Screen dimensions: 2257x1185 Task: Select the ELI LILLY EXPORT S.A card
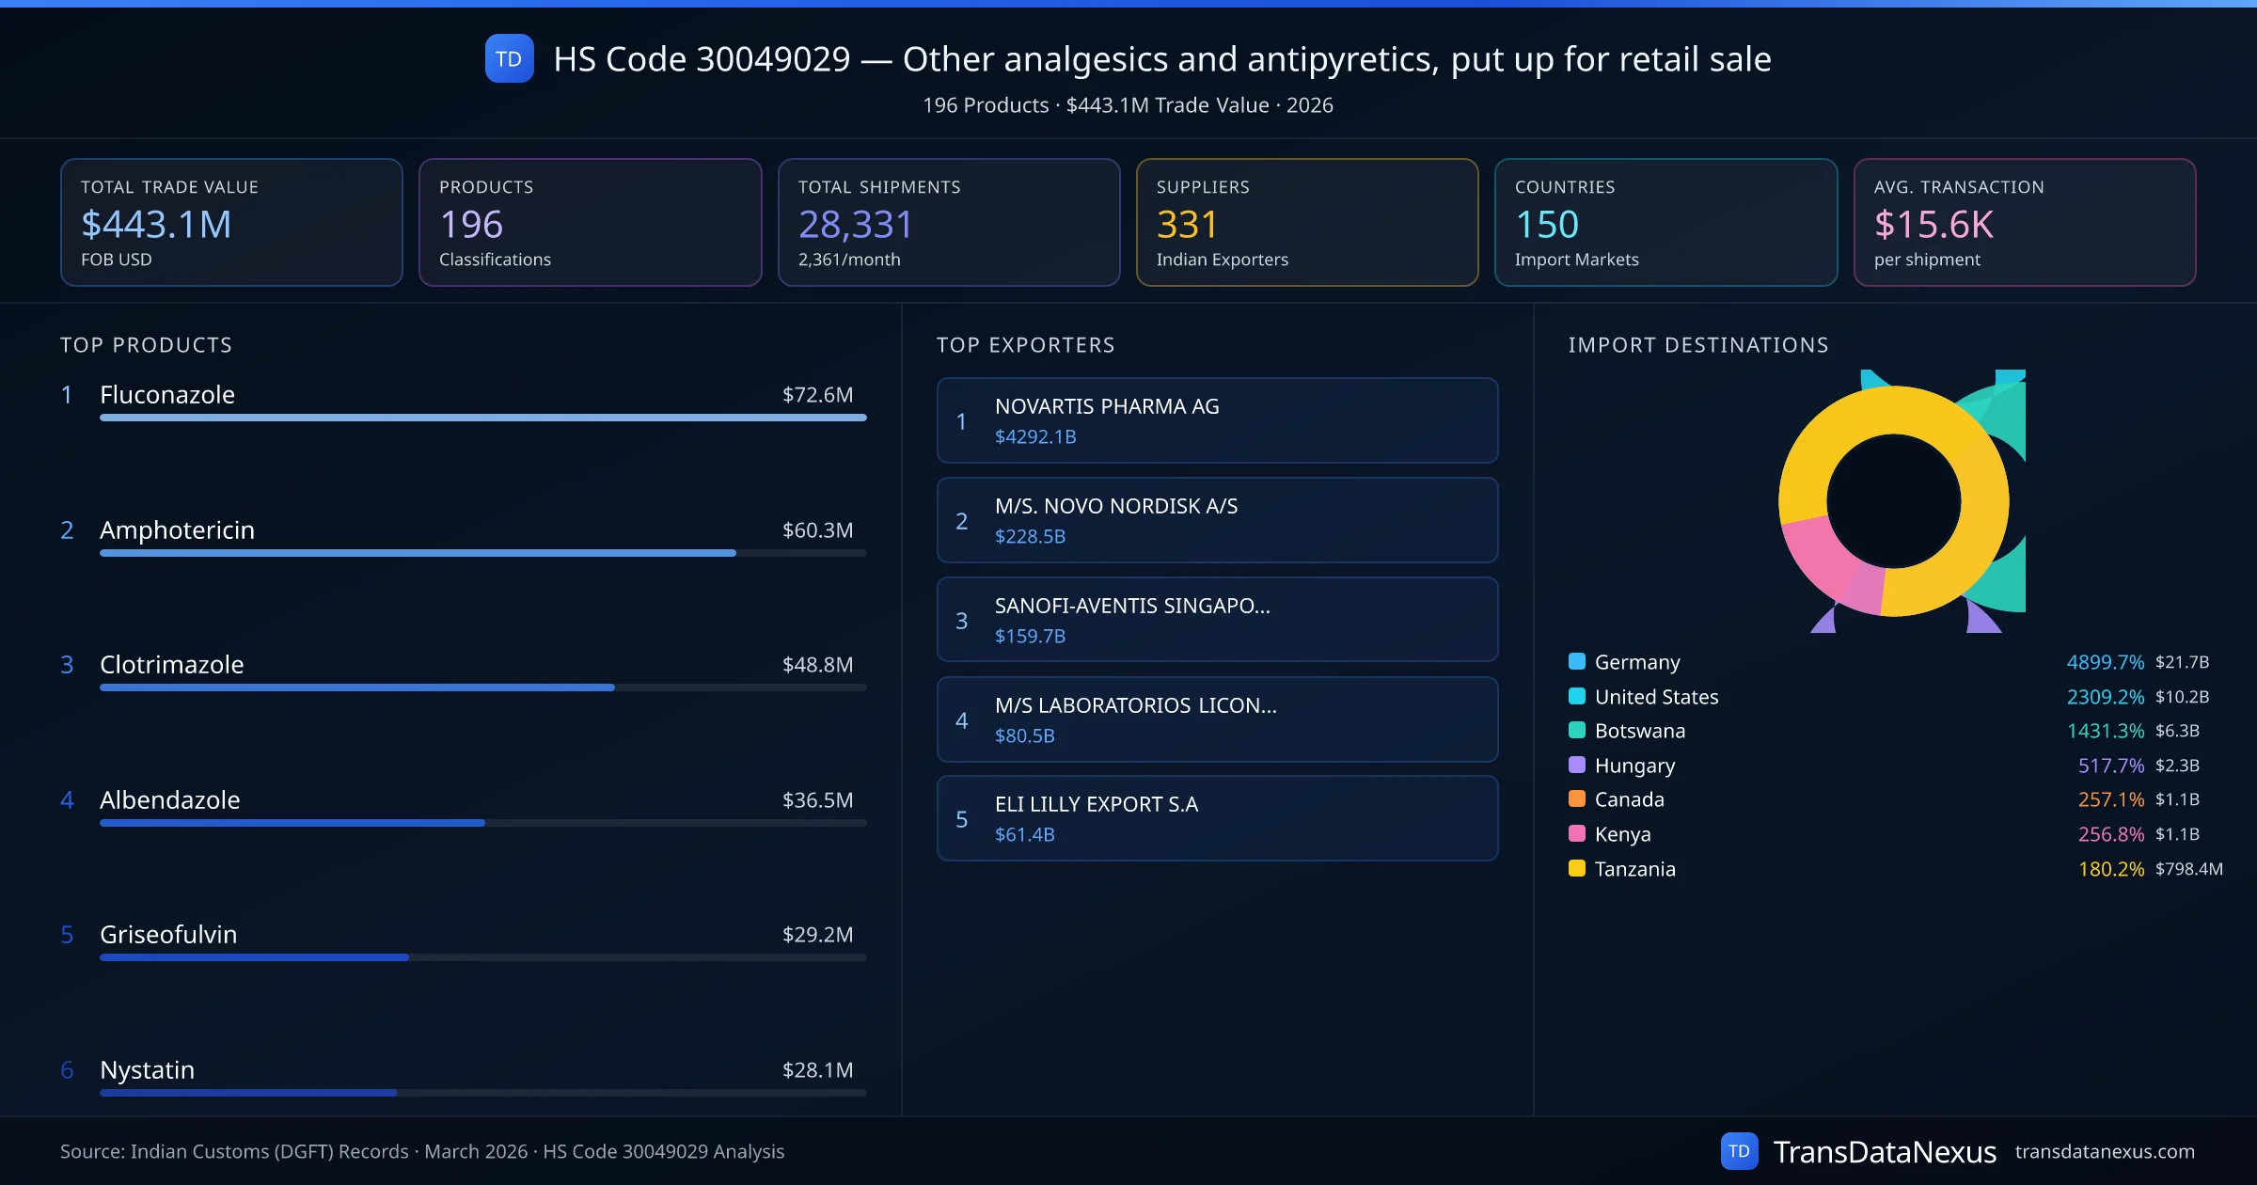coord(1217,818)
